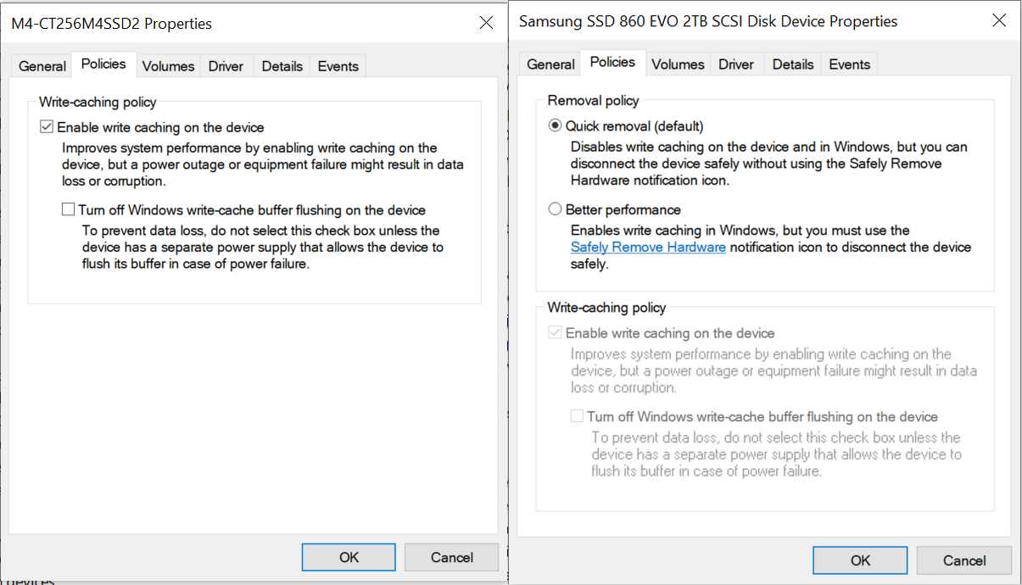
Task: Confirm with OK in Samsung SSD Properties
Action: 860,560
